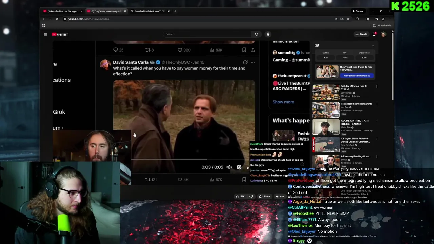Open options for ICE Agent Slams Protester video
Screen dimensions: 434x244
point(377,139)
